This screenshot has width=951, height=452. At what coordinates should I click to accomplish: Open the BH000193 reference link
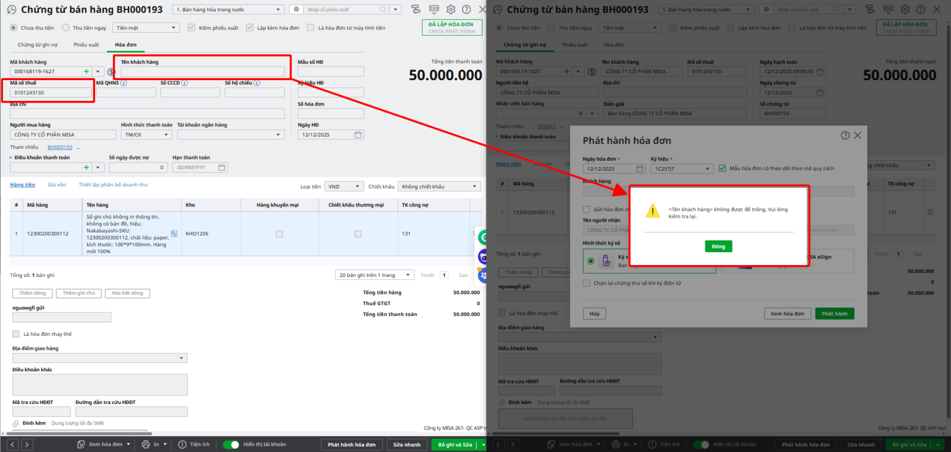pyautogui.click(x=60, y=147)
